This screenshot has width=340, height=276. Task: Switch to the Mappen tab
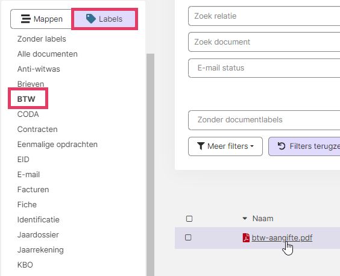pyautogui.click(x=41, y=19)
